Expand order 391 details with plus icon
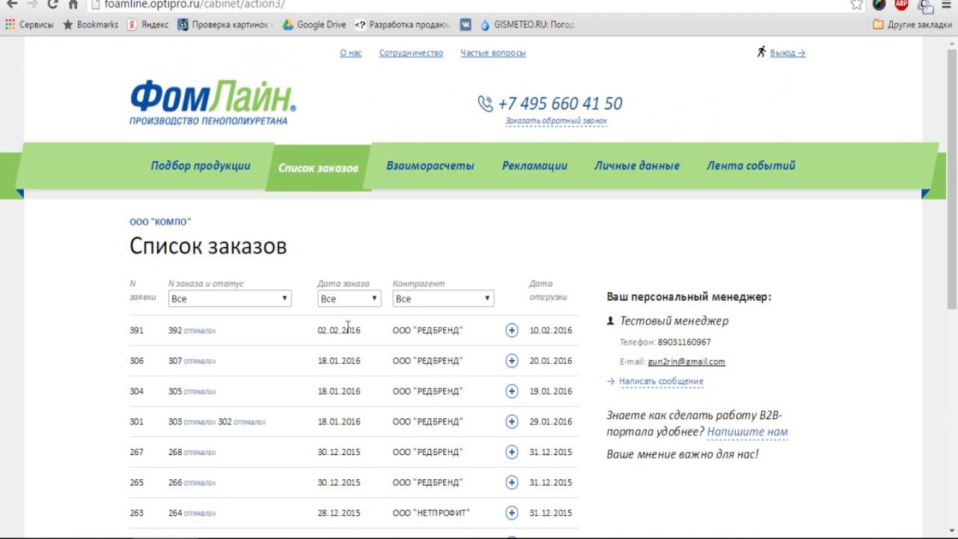This screenshot has height=539, width=958. coord(511,330)
